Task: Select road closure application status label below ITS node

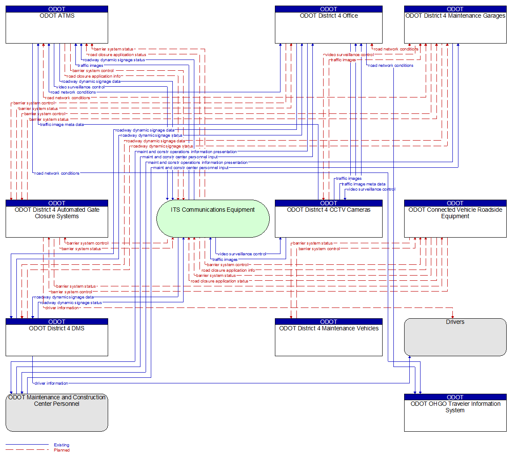Action: (x=219, y=281)
